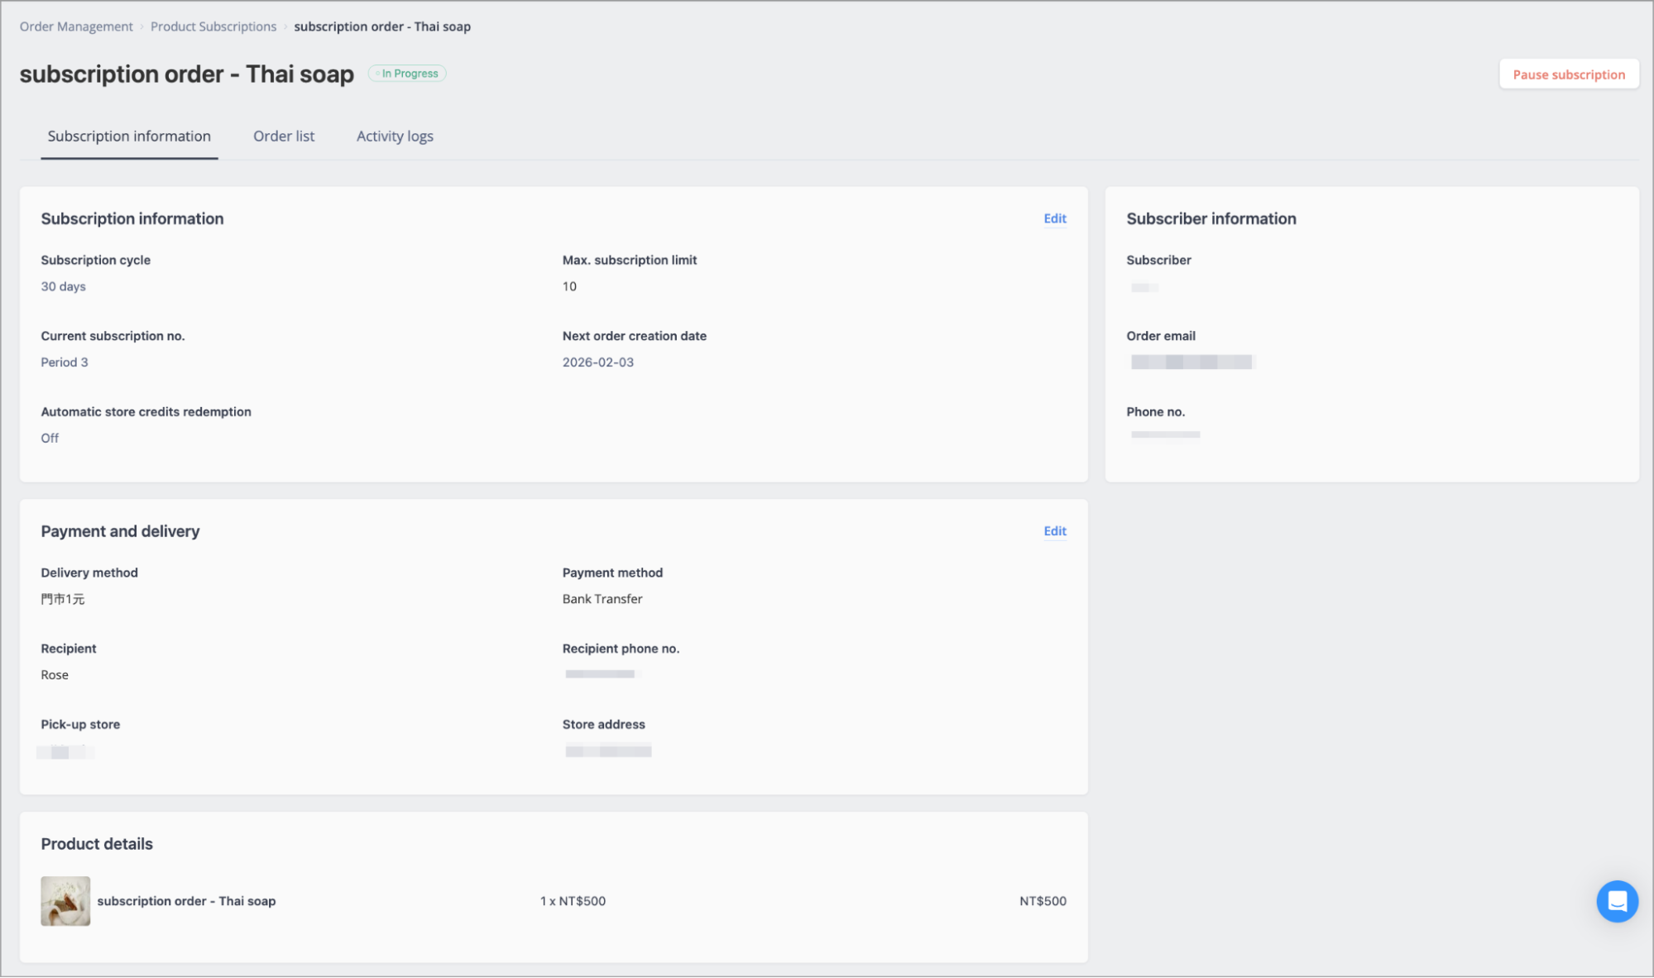
Task: Click the 'Bank Transfer' payment method value
Action: coord(602,599)
